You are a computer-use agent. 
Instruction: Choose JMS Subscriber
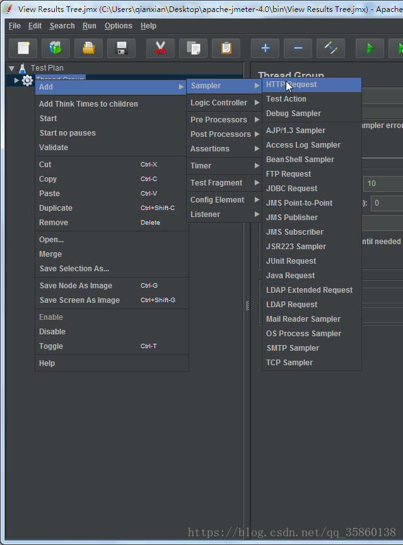click(x=312, y=232)
